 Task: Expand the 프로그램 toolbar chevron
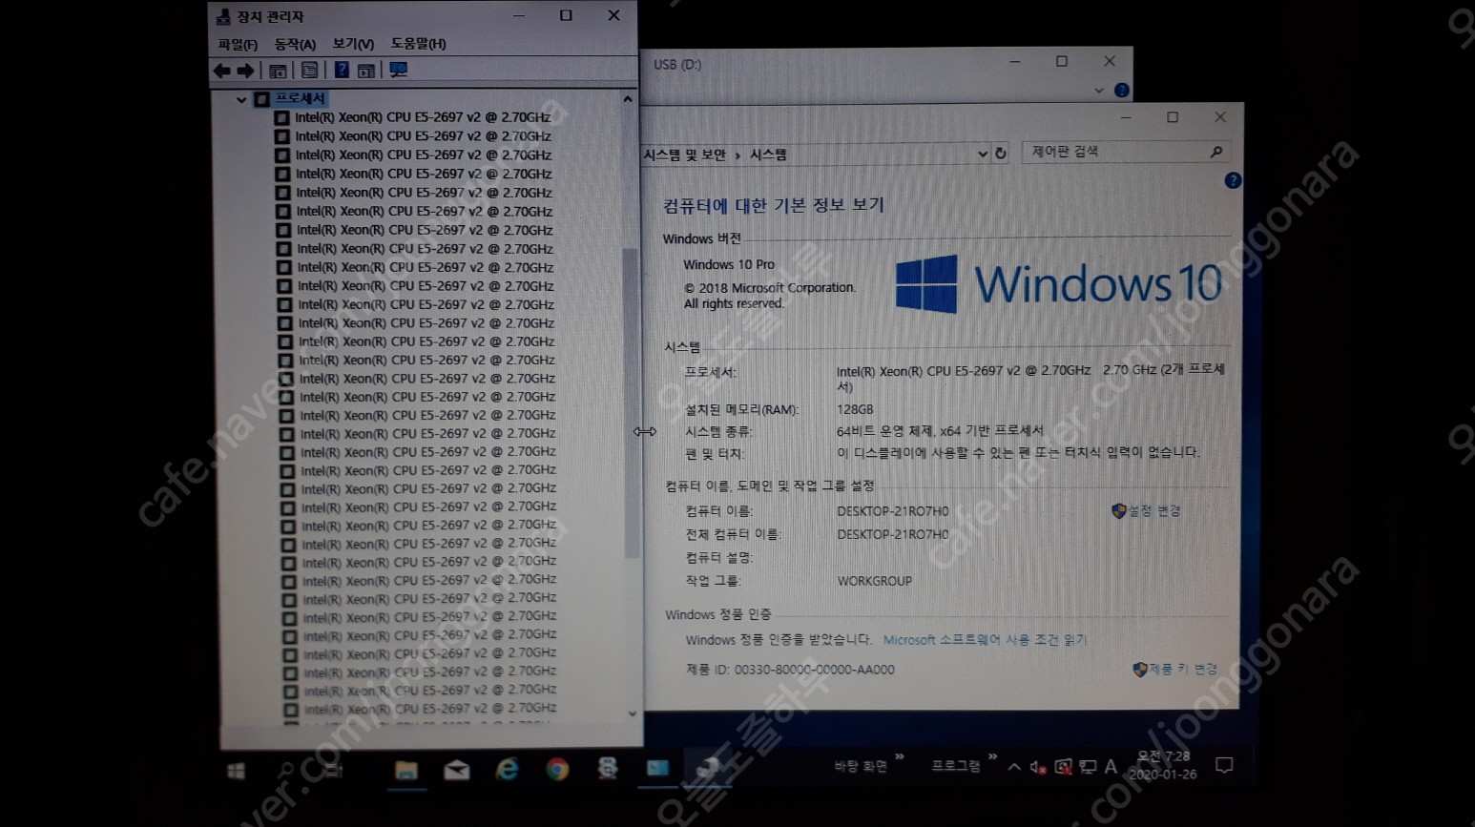coord(992,756)
